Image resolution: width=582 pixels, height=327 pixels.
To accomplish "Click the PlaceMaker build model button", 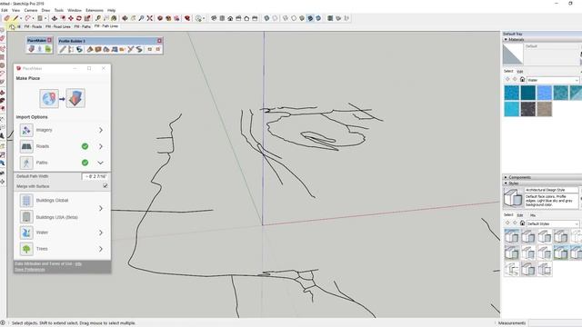I will pos(75,98).
